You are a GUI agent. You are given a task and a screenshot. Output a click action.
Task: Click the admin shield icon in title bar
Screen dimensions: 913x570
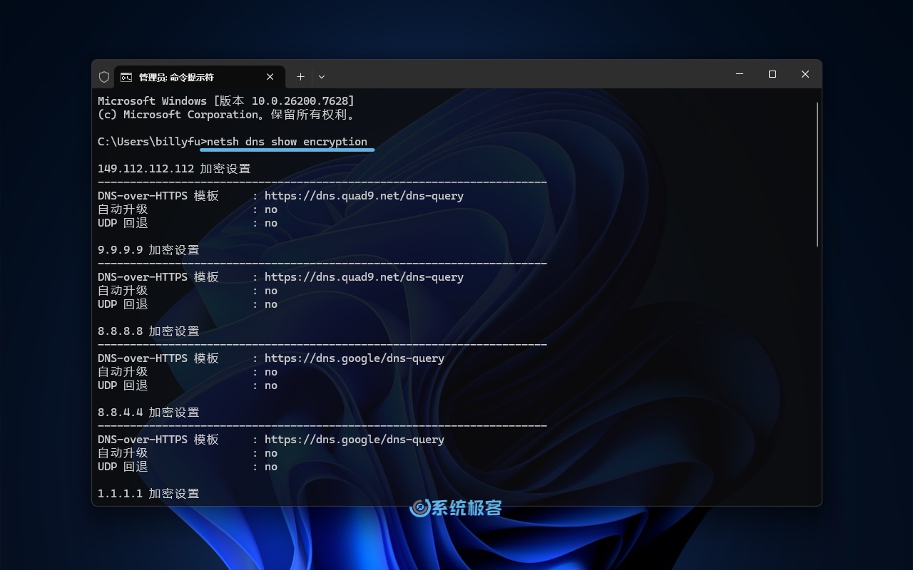(104, 76)
